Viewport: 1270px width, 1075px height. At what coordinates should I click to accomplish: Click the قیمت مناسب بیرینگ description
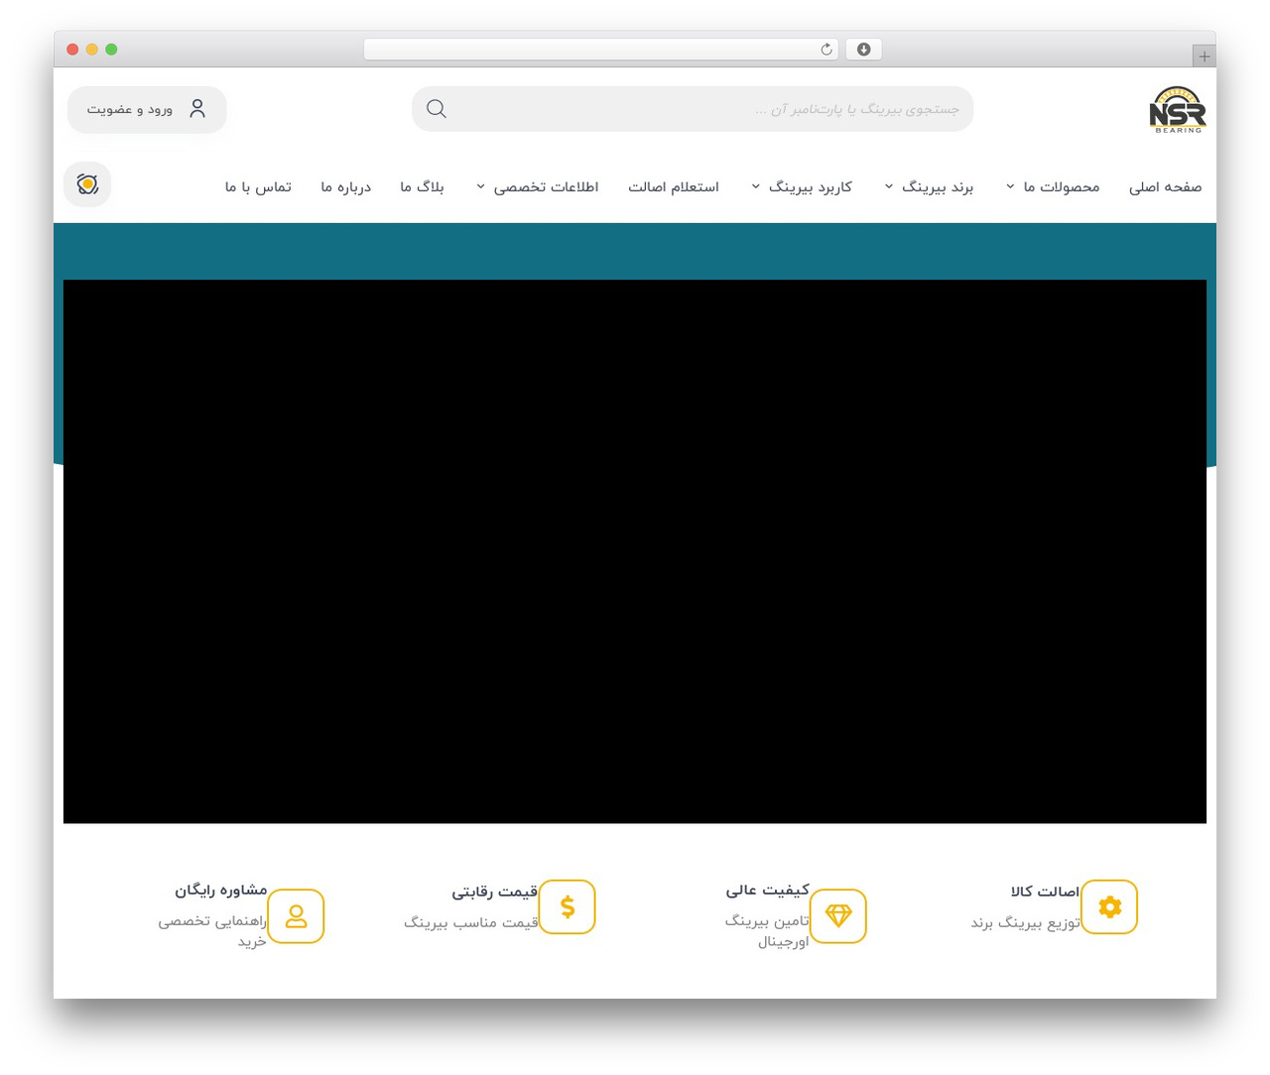471,922
